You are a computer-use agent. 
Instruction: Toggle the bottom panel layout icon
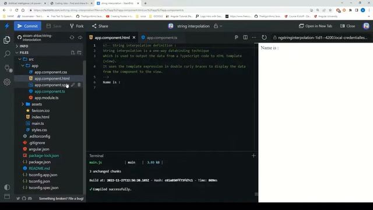[x=7, y=197]
